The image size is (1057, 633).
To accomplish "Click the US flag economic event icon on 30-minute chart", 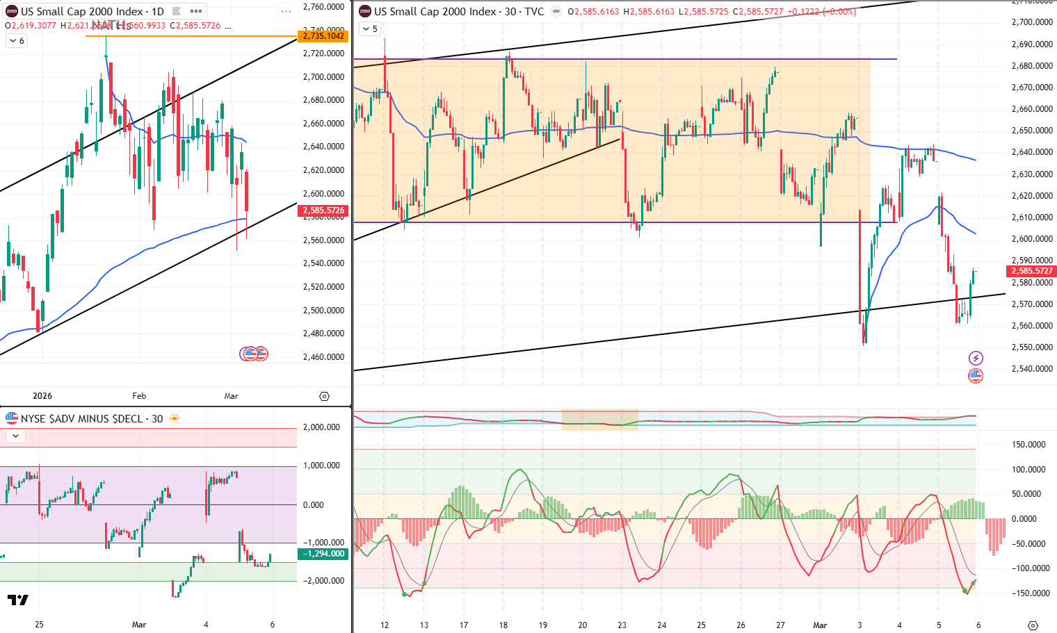I will click(x=976, y=376).
